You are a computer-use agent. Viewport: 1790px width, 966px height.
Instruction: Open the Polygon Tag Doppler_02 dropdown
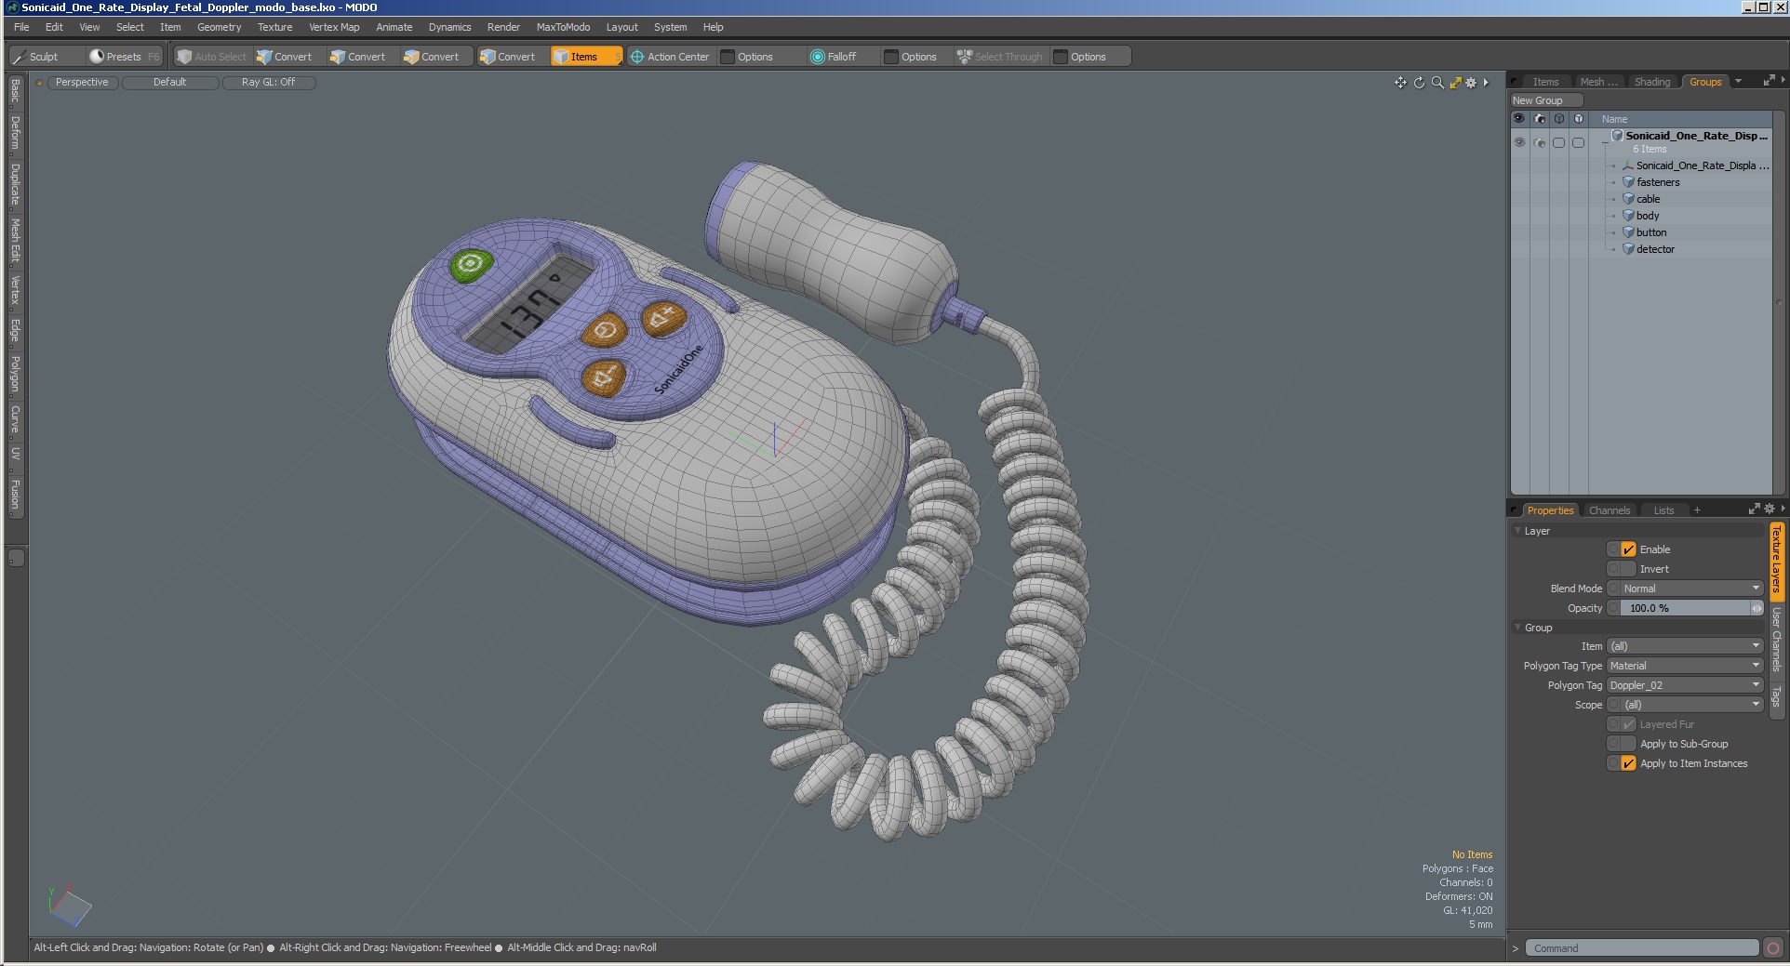tap(1685, 685)
